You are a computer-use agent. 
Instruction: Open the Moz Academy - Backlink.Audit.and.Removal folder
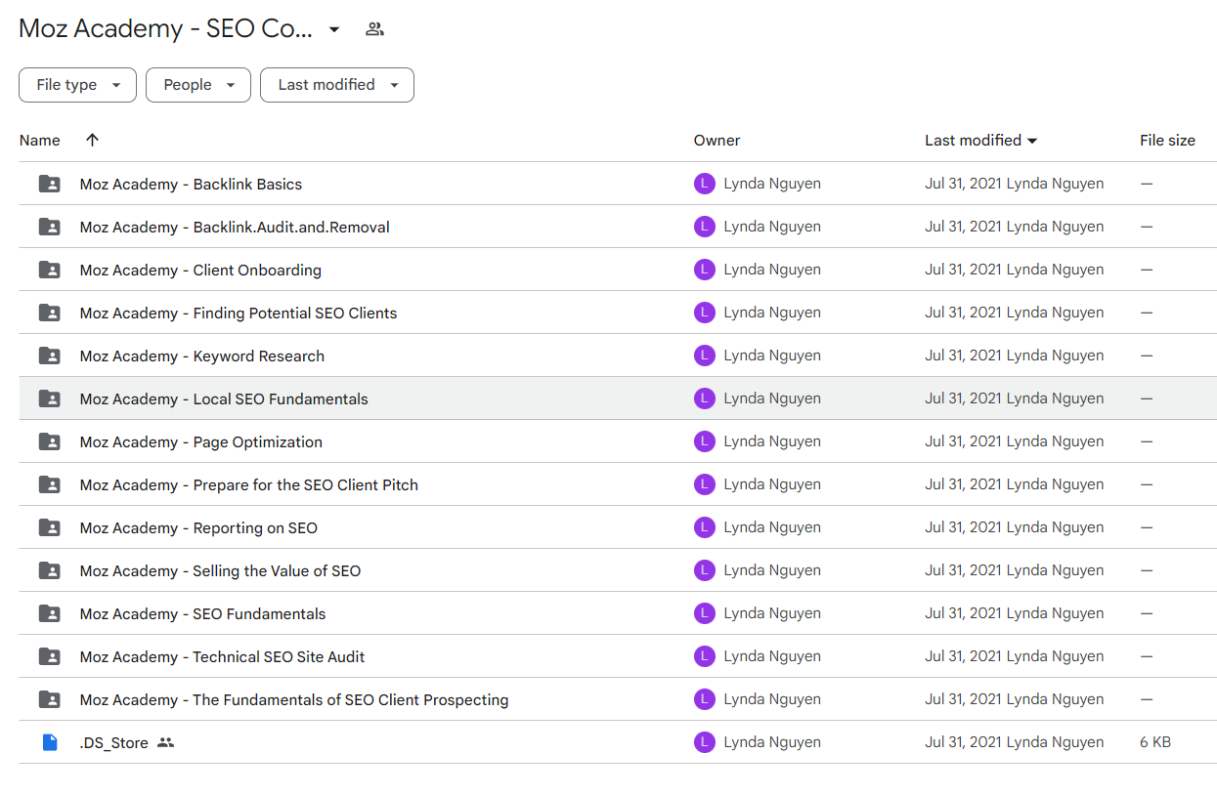(235, 227)
